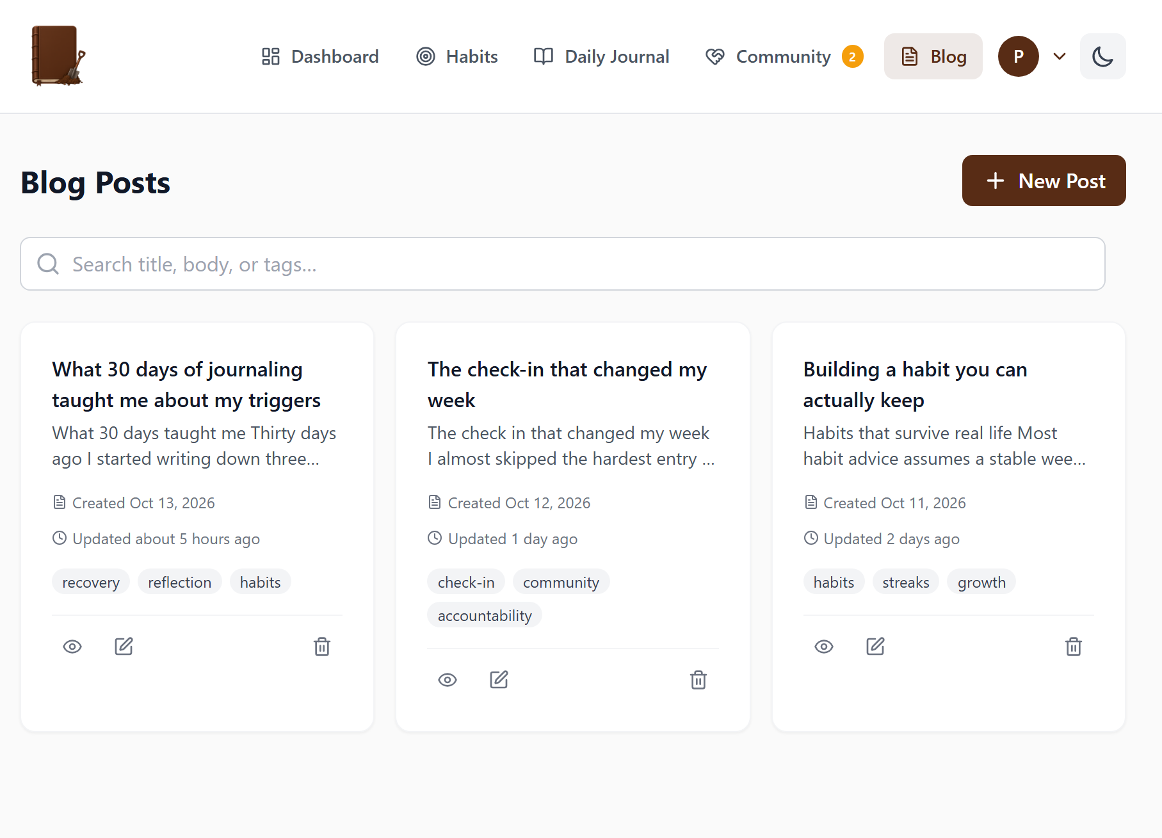Select the Blog tab in the navigation
This screenshot has height=838, width=1162.
933,56
